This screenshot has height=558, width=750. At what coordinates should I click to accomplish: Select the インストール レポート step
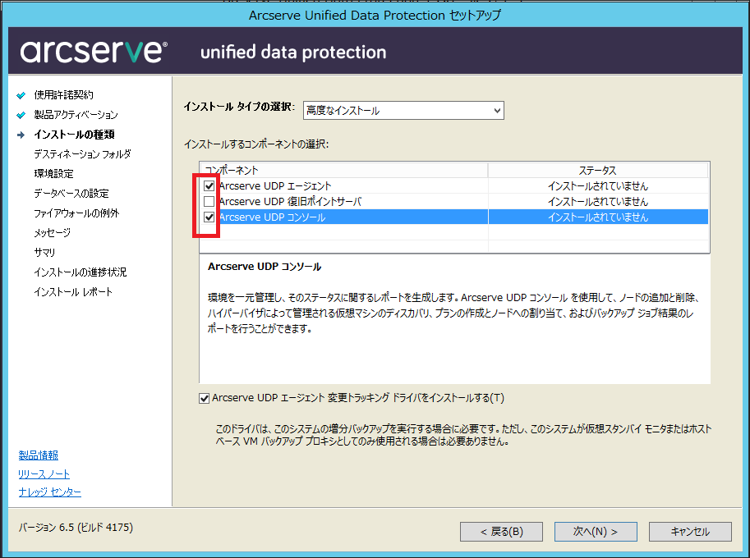coord(73,291)
